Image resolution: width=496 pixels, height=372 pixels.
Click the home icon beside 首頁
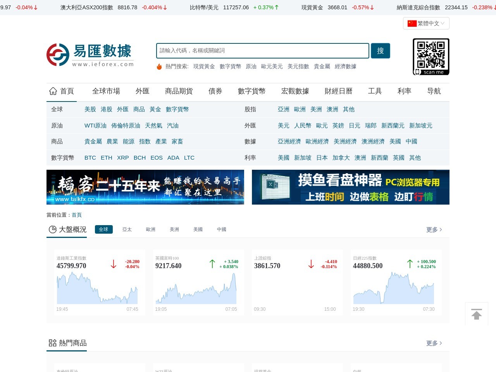(53, 91)
